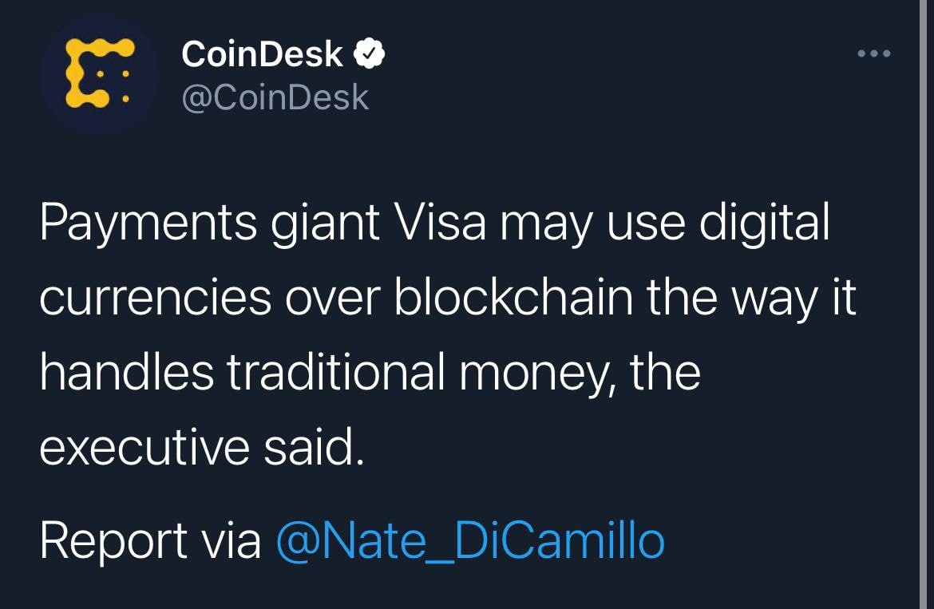The width and height of the screenshot is (934, 609).
Task: Click the 'DiCamillo' part of the mention
Action: pyautogui.click(x=560, y=540)
